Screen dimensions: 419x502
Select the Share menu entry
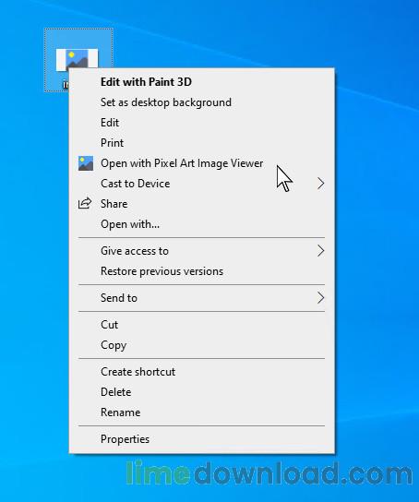coord(114,204)
